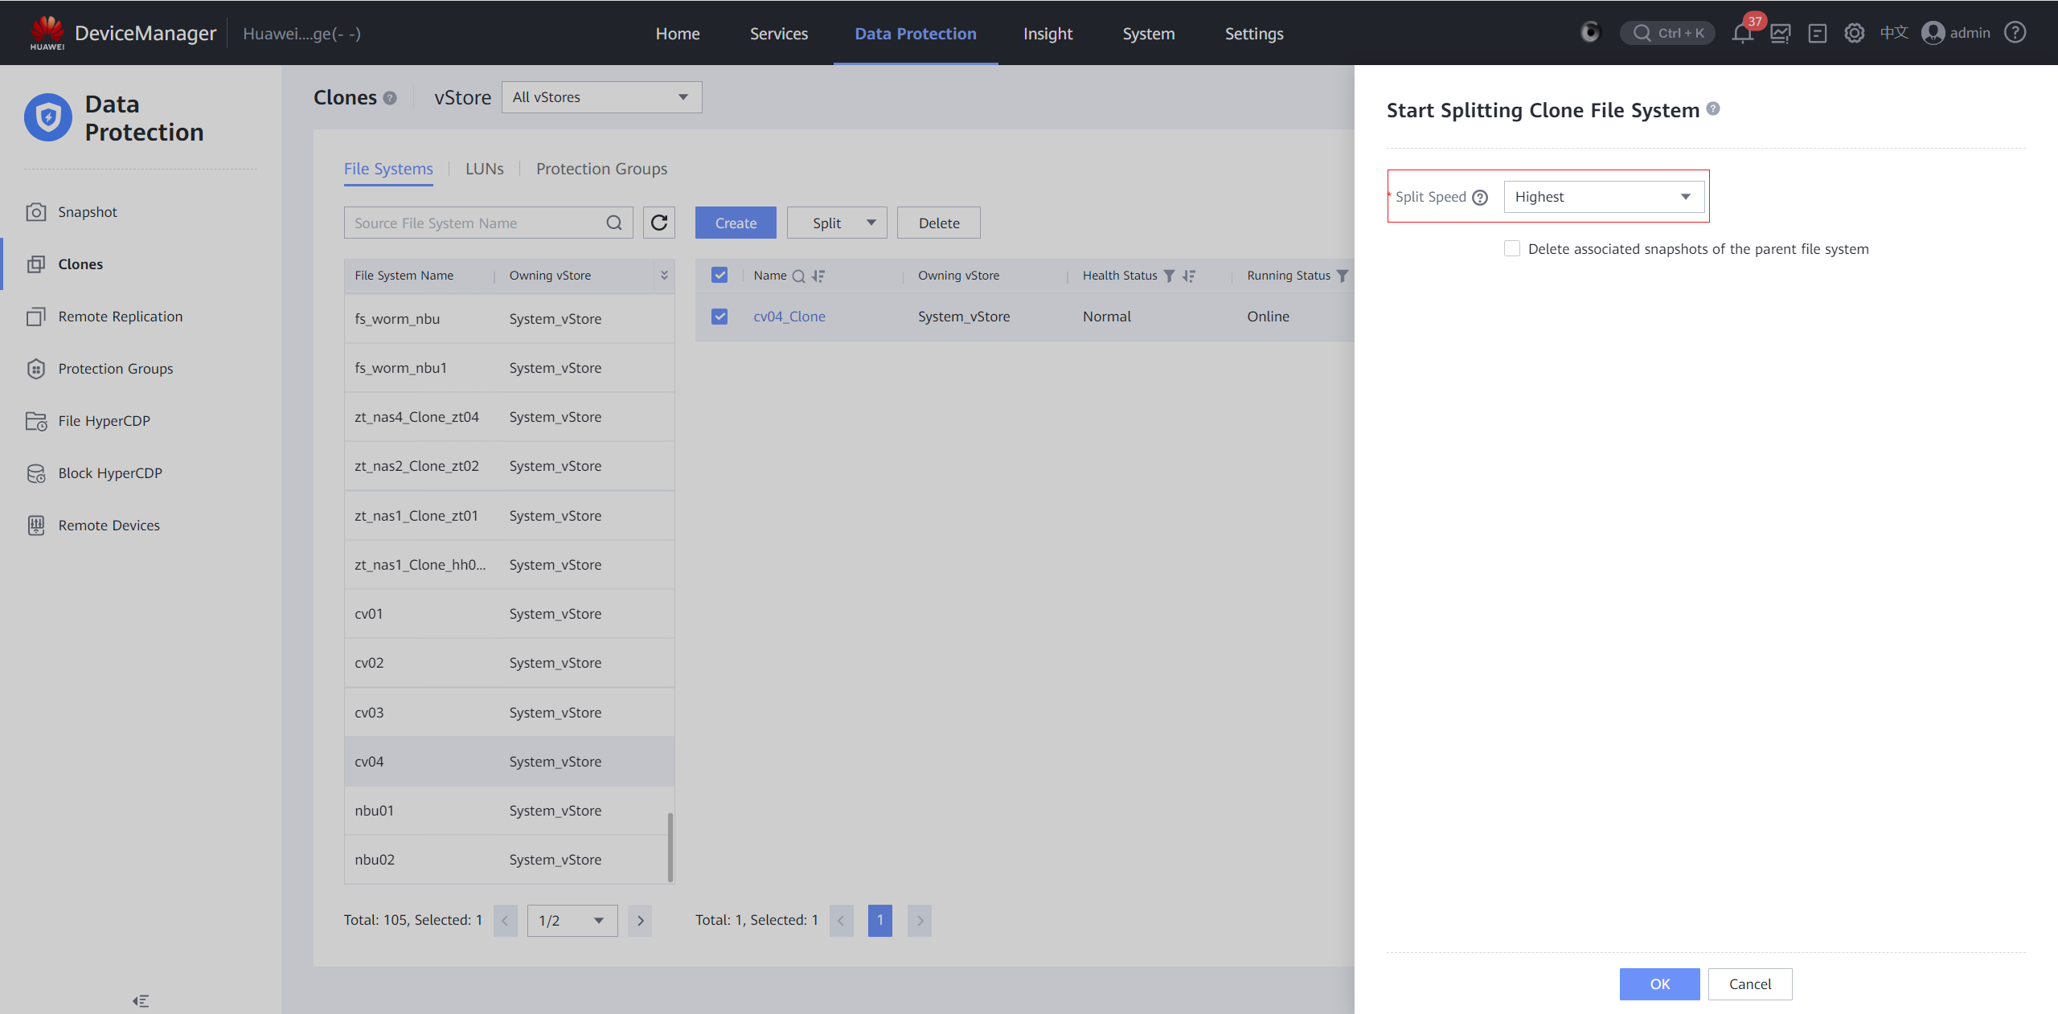Viewport: 2058px width, 1014px height.
Task: Click the refresh icon beside search box
Action: (x=659, y=223)
